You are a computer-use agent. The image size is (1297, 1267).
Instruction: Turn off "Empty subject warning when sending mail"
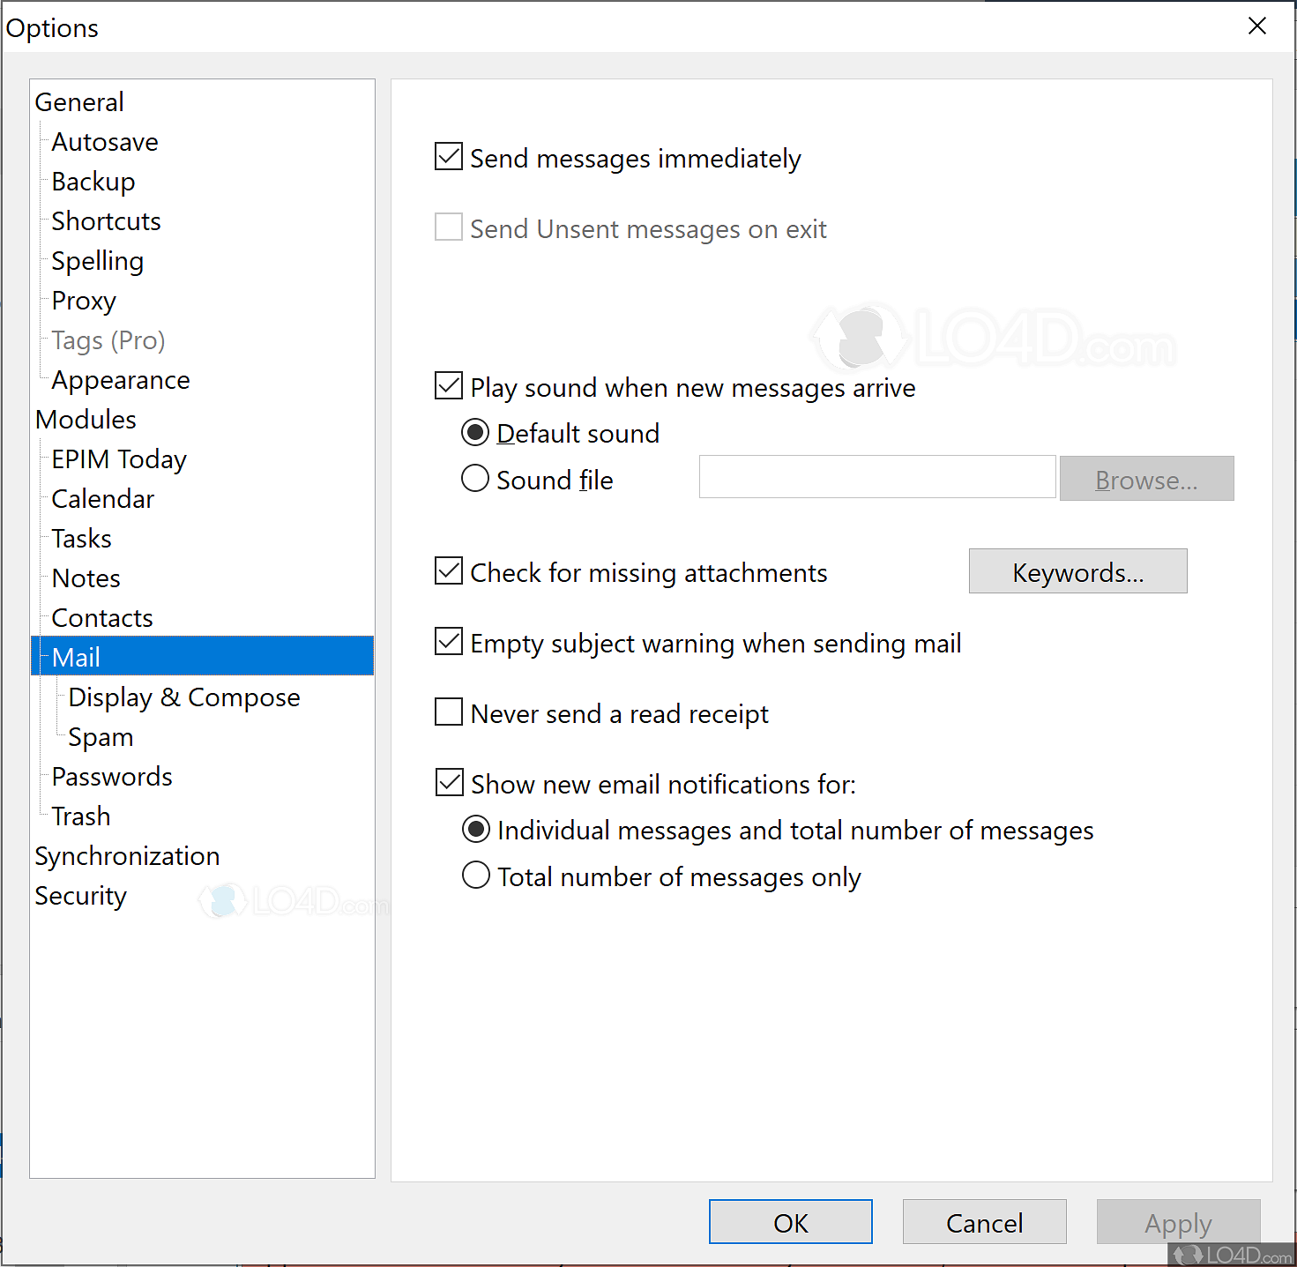pos(448,641)
